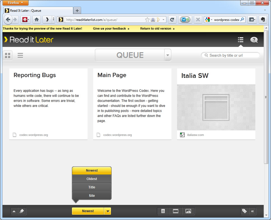Save page with yellow chevron in address bar
Viewport: 271px width, 220px height.
pos(158,20)
